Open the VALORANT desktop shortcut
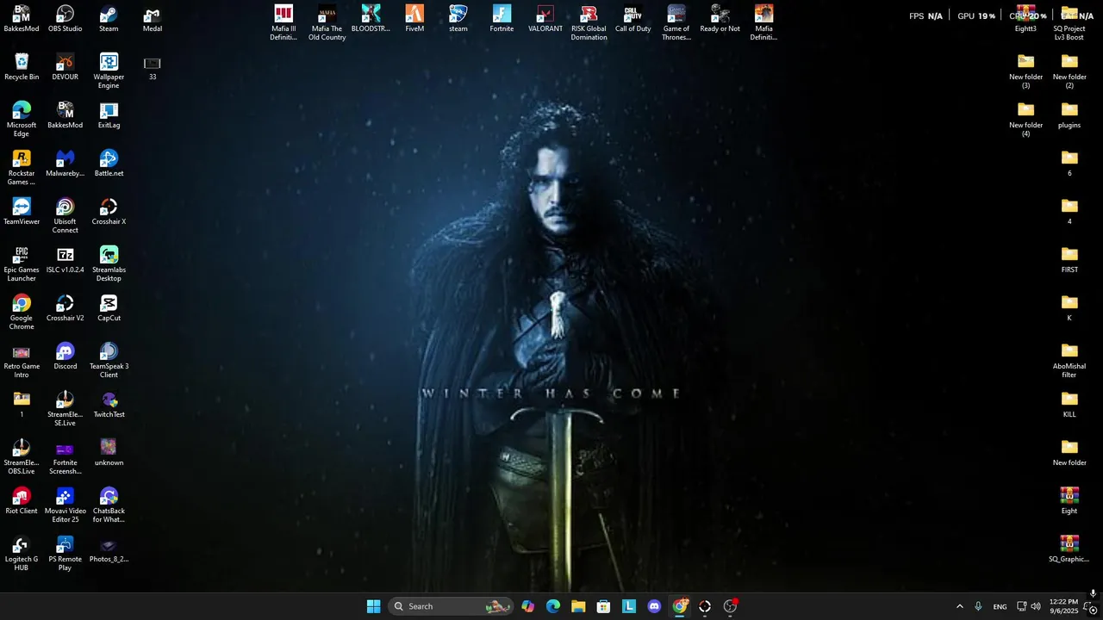Screen dimensions: 1103x620 (x=545, y=19)
